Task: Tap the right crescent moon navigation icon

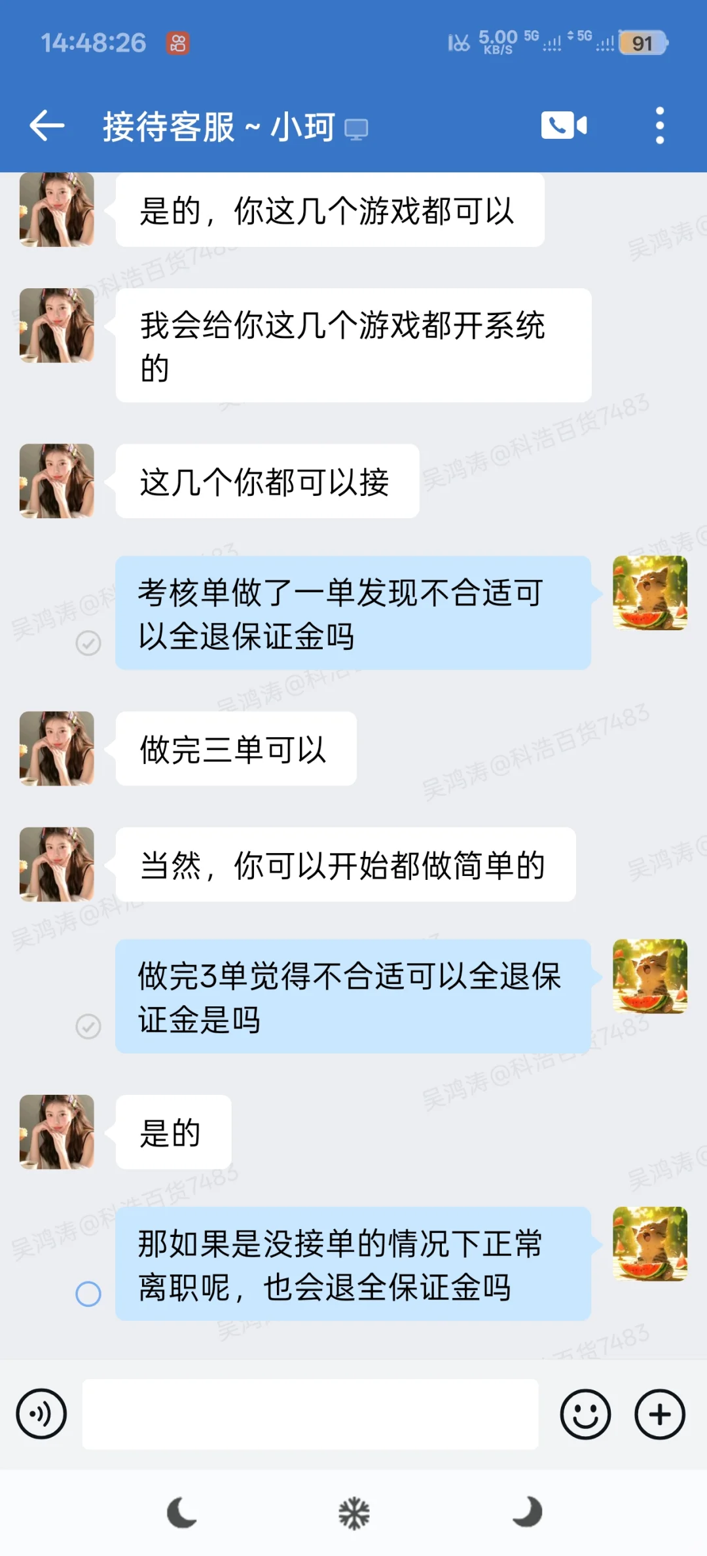Action: [x=528, y=1511]
